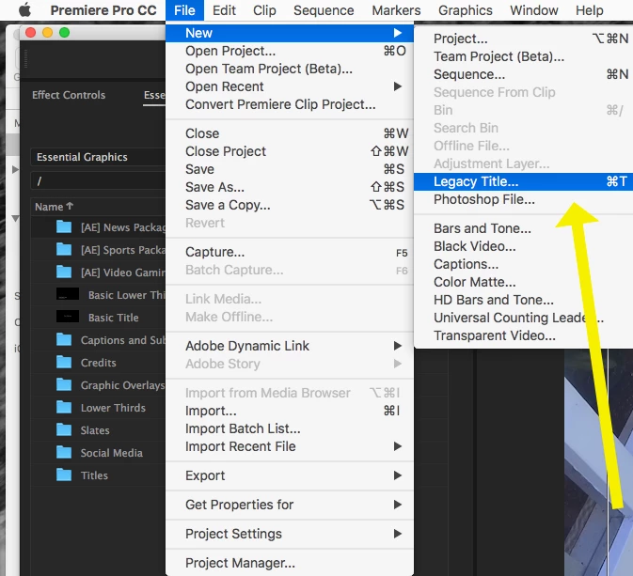This screenshot has height=576, width=633.
Task: Open the Graphics menu
Action: [x=465, y=10]
